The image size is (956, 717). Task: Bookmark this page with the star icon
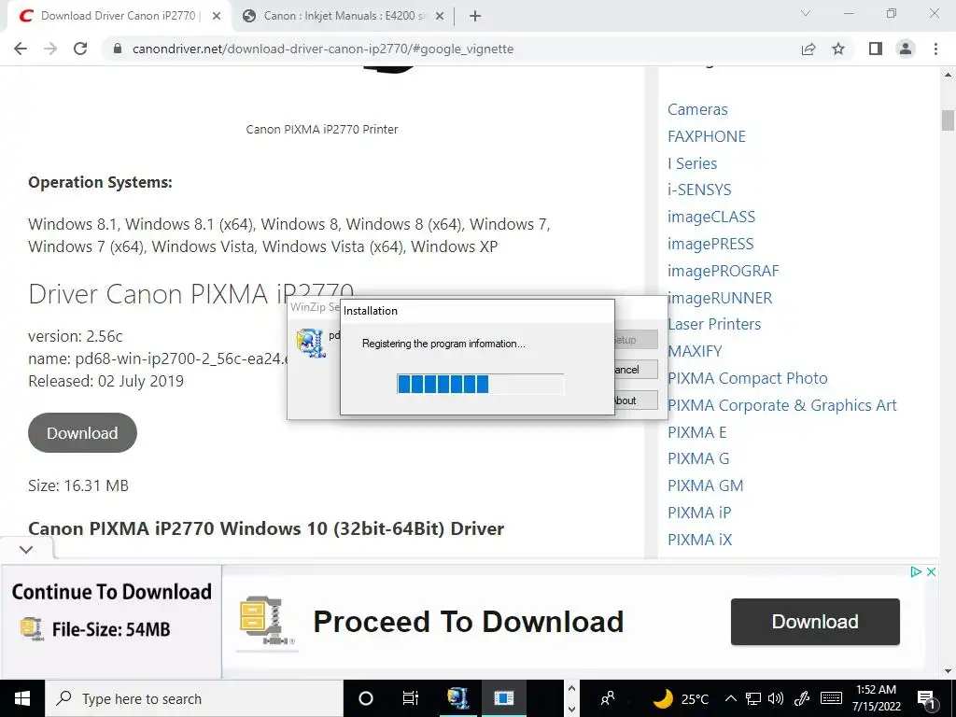(x=838, y=49)
